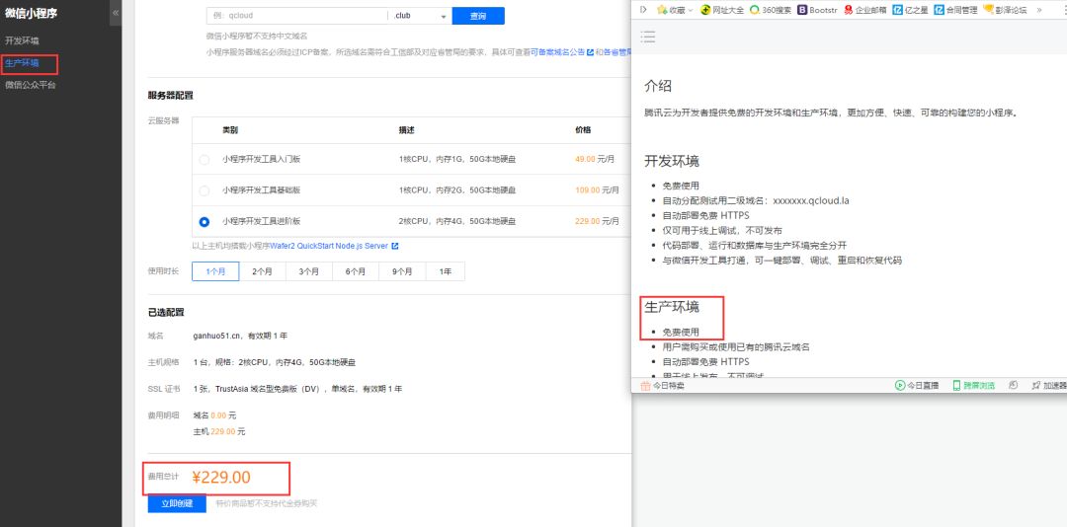
Task: Select the 小程序开发工具基础板 radio option
Action: pos(205,191)
